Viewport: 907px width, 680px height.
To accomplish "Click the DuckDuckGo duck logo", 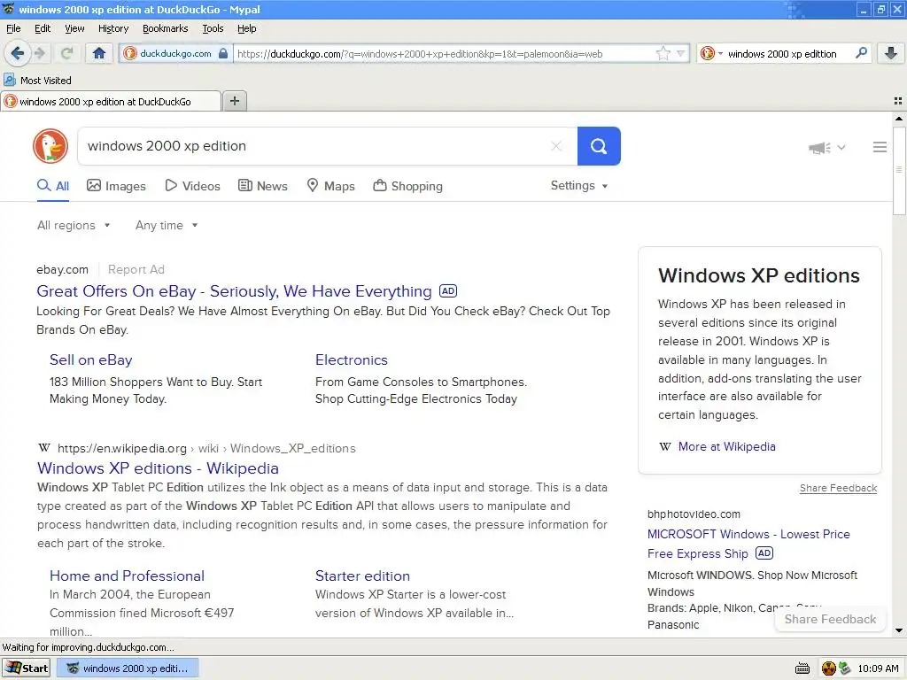I will tap(50, 146).
